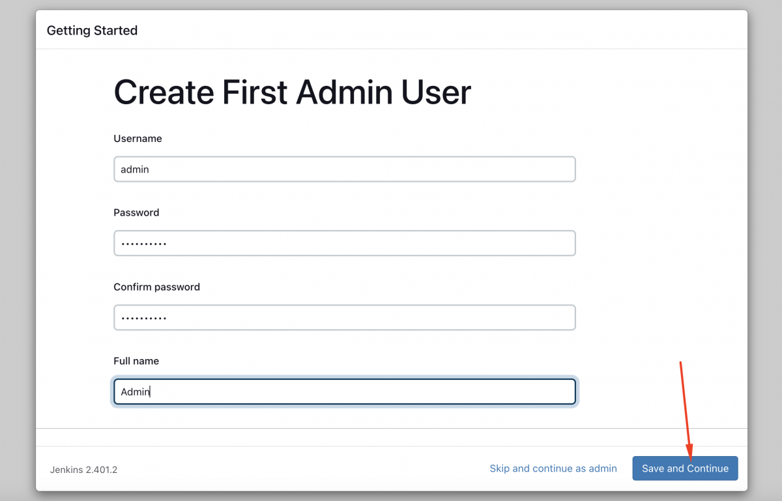
Task: Click the Confirm password label
Action: (x=156, y=287)
